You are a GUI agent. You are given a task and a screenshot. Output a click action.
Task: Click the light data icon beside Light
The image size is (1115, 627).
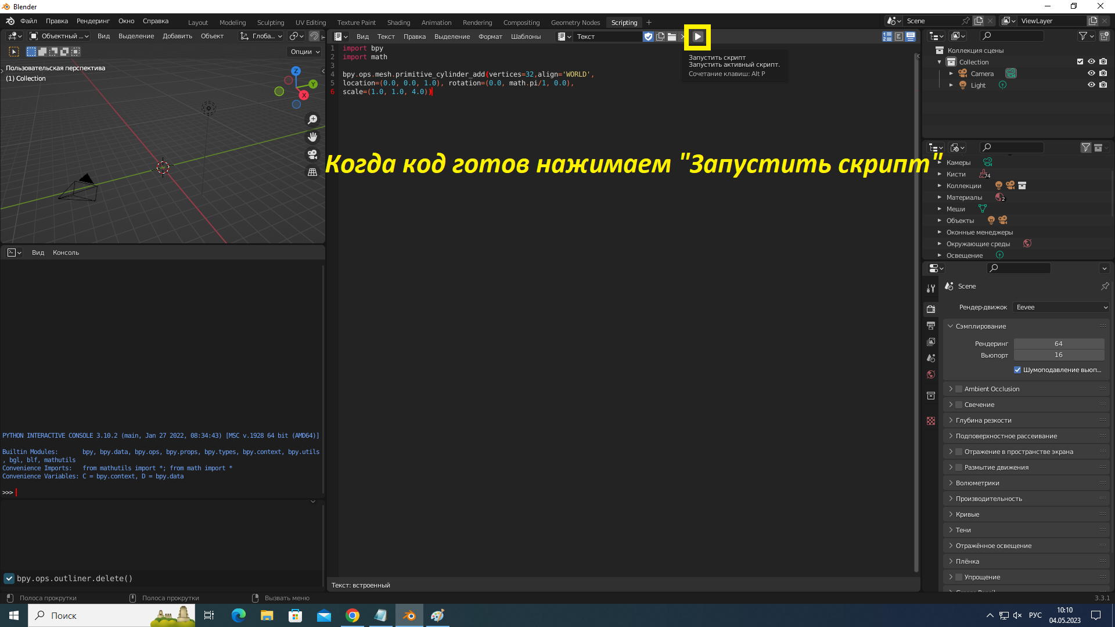(1002, 85)
